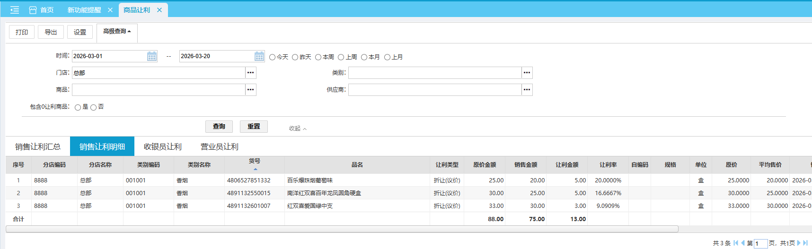812x249 pixels.
Task: Open the start date calendar picker
Action: pos(151,56)
